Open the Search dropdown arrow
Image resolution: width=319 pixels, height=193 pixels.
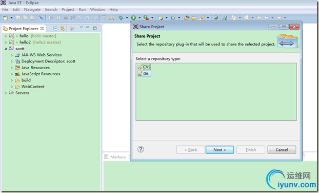pos(208,18)
